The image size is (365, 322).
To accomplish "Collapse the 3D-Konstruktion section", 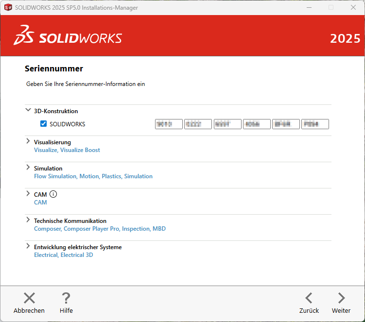I will tap(28, 111).
